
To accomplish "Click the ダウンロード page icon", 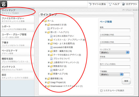I will point(48,28).
